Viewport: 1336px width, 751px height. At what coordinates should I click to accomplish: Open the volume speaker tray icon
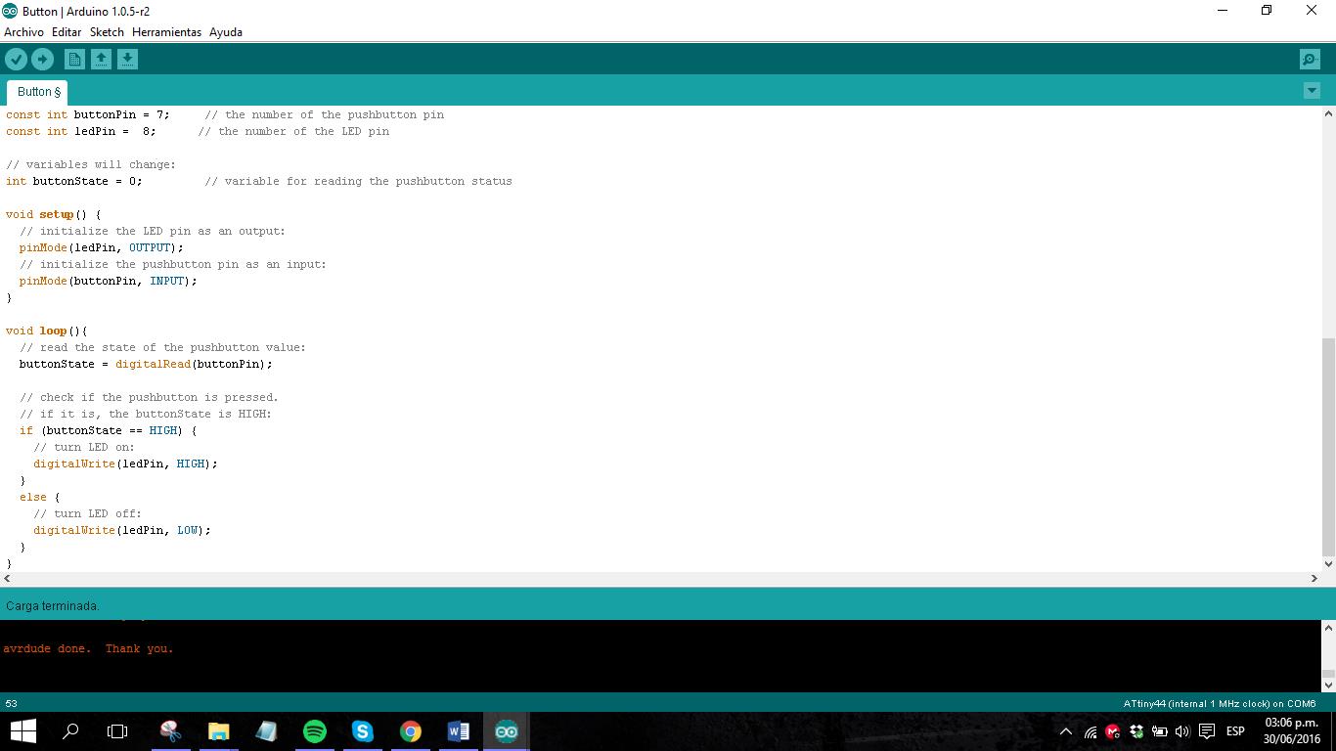coord(1182,731)
